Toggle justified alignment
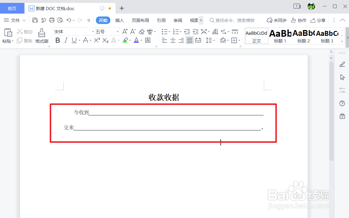349x218 pixels. (190, 40)
